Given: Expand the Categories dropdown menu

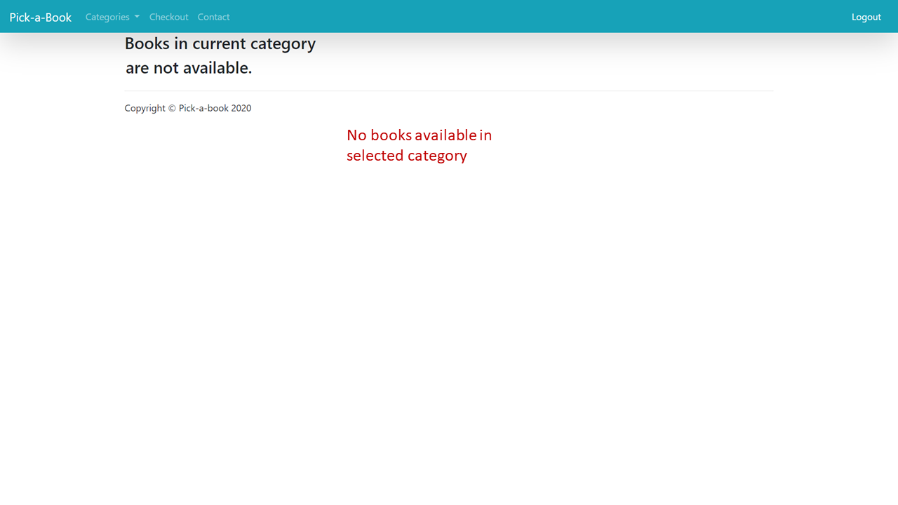Looking at the screenshot, I should click(112, 17).
